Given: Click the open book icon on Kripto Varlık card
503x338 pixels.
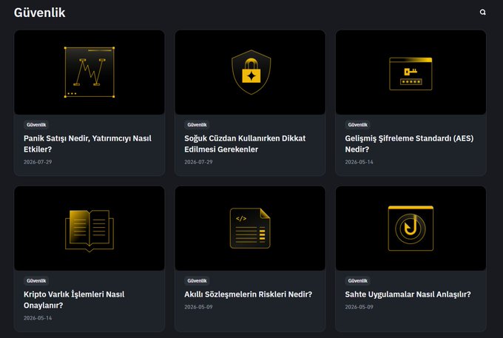Looking at the screenshot, I should (90, 231).
